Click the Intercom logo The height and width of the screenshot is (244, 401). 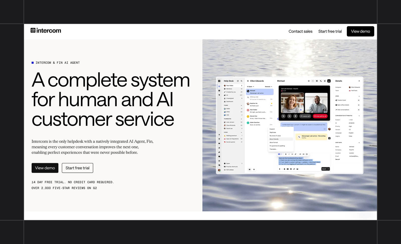click(x=46, y=30)
